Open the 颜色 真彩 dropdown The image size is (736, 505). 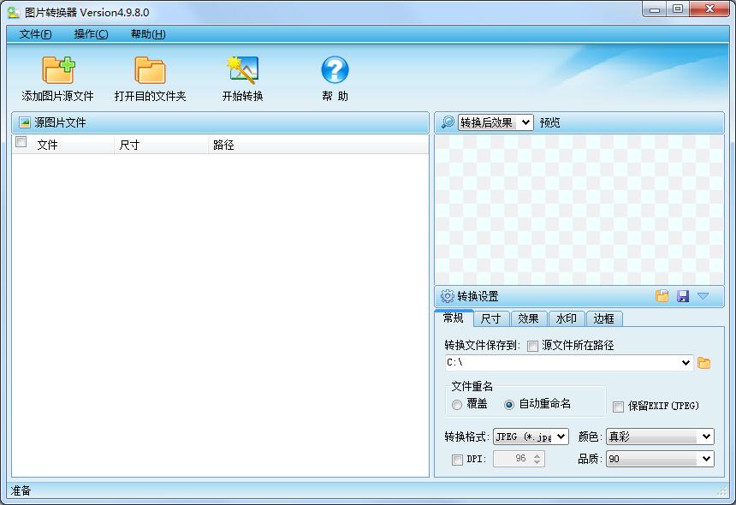(x=660, y=437)
